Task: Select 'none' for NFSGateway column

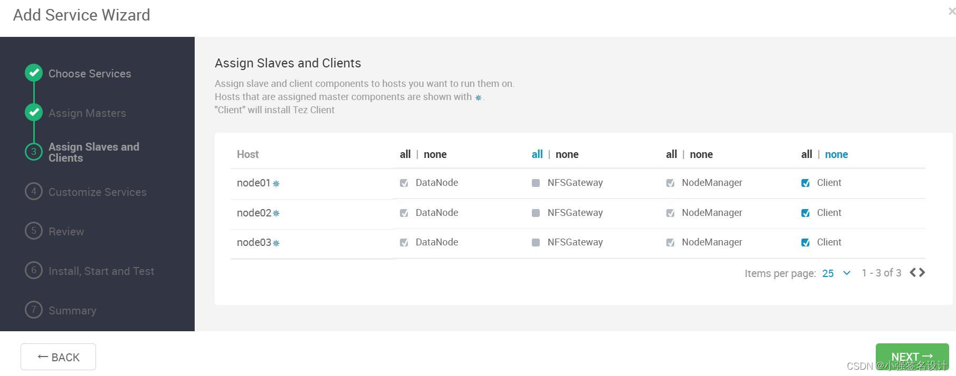Action: click(x=567, y=154)
